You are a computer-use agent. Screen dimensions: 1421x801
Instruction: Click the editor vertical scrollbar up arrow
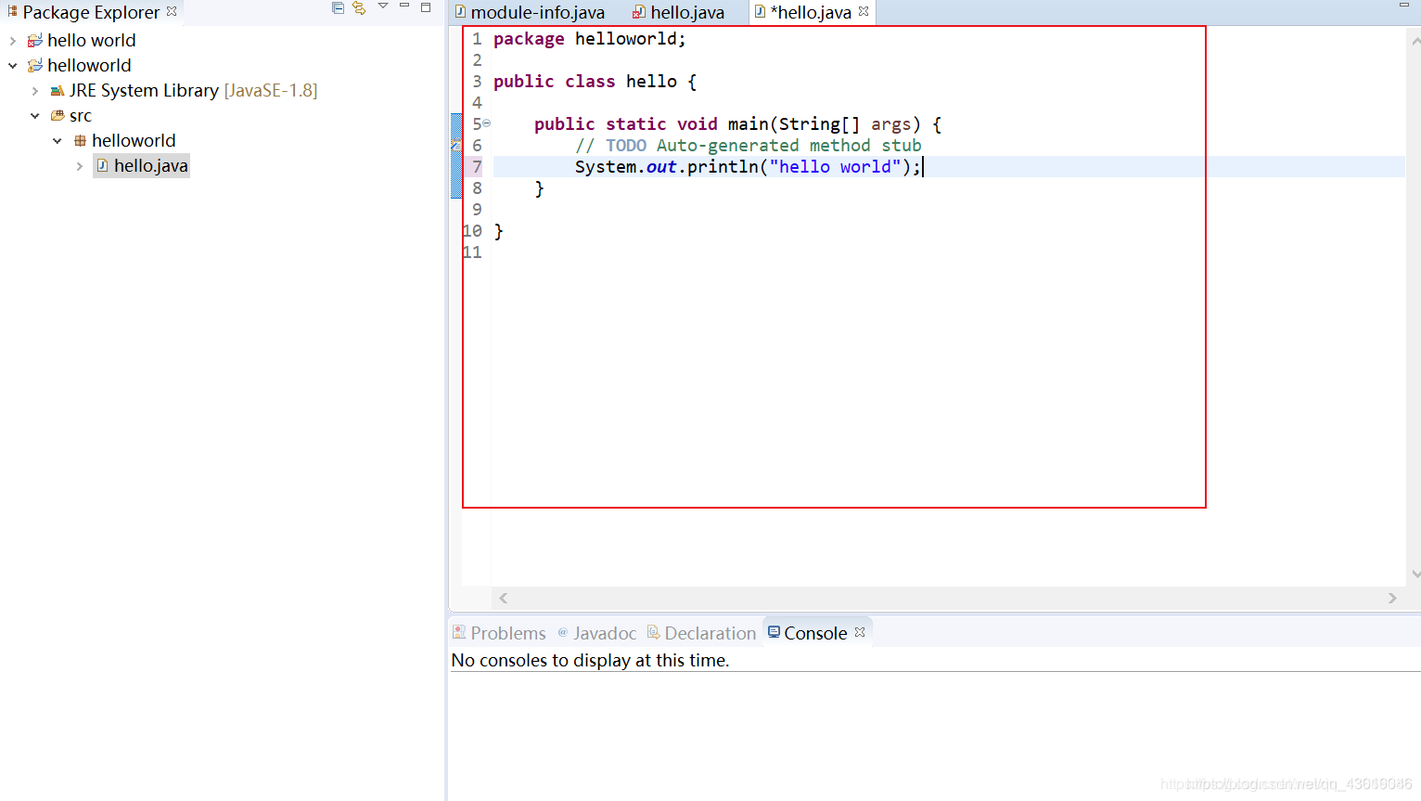[x=1415, y=41]
